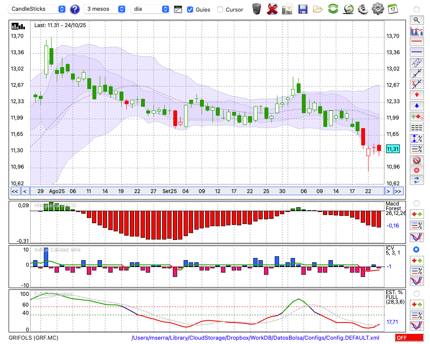The image size is (430, 344).
Task: Uncheck the Guies checkbox
Action: click(190, 9)
